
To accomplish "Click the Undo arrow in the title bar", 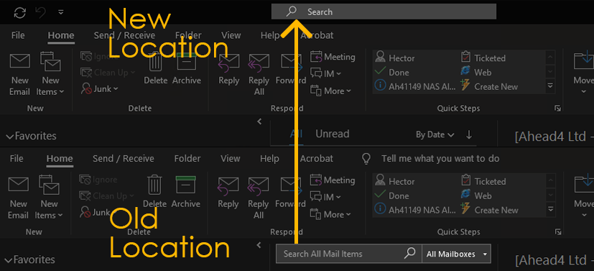I will pyautogui.click(x=40, y=12).
